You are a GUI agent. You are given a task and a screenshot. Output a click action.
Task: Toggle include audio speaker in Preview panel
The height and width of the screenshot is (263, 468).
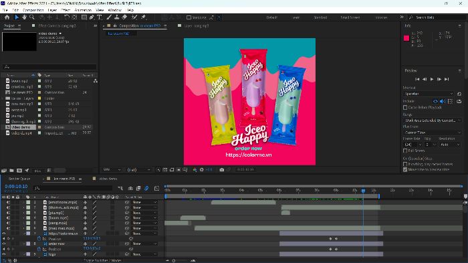[x=443, y=101]
